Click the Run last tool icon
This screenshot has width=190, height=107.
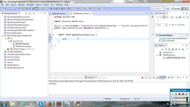(62, 9)
